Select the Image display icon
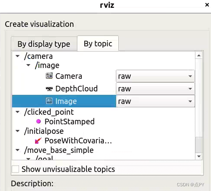Image resolution: width=211 pixels, height=191 pixels. click(x=49, y=101)
